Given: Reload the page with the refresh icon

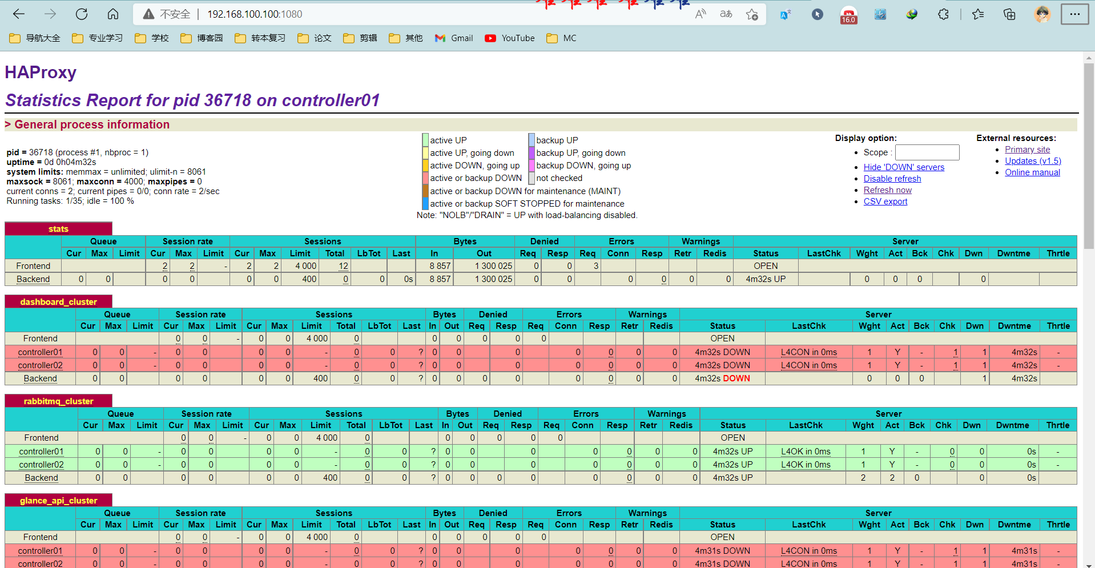Looking at the screenshot, I should point(82,14).
